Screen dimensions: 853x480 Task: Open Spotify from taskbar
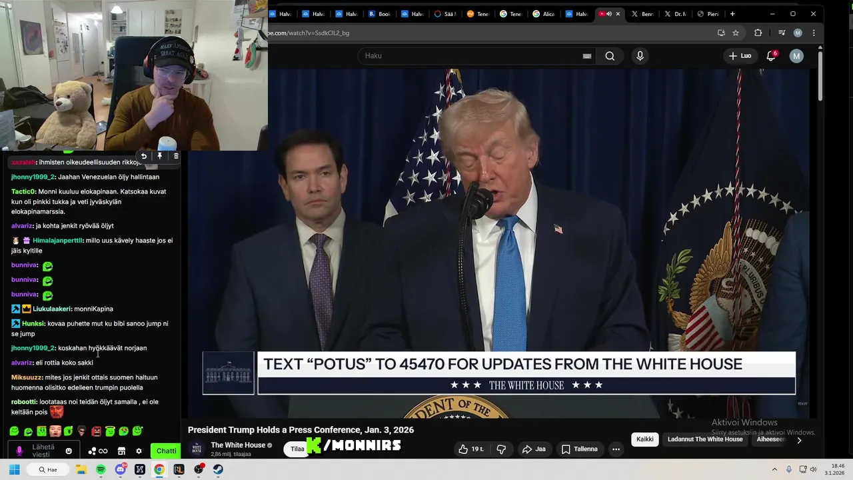pyautogui.click(x=101, y=469)
